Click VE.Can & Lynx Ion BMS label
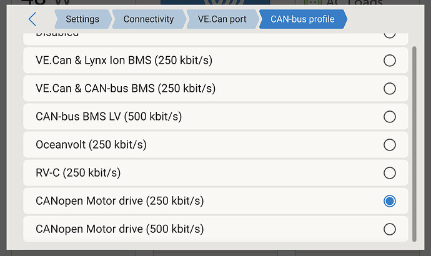The image size is (431, 256). click(126, 61)
